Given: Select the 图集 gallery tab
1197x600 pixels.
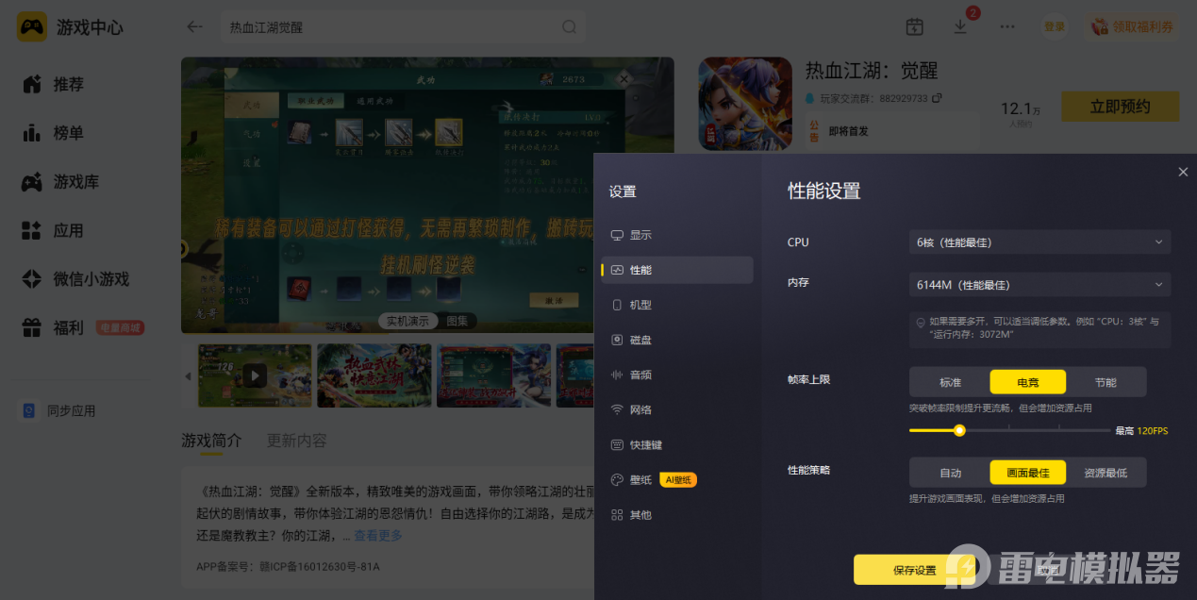Looking at the screenshot, I should pos(457,321).
